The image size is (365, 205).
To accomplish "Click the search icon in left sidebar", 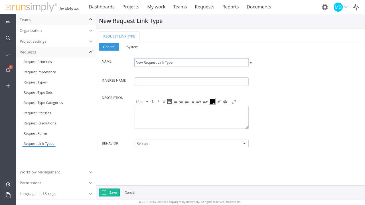I will [x=8, y=38].
